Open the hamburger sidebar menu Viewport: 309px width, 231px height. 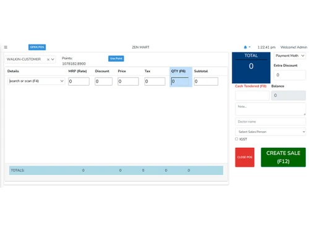click(6, 47)
